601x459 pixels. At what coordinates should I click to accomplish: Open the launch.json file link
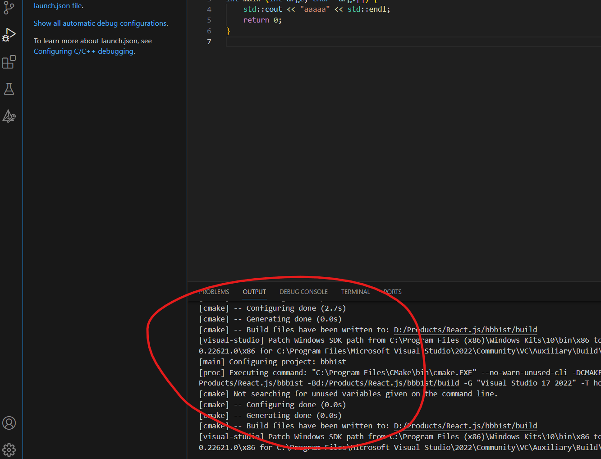pyautogui.click(x=58, y=6)
